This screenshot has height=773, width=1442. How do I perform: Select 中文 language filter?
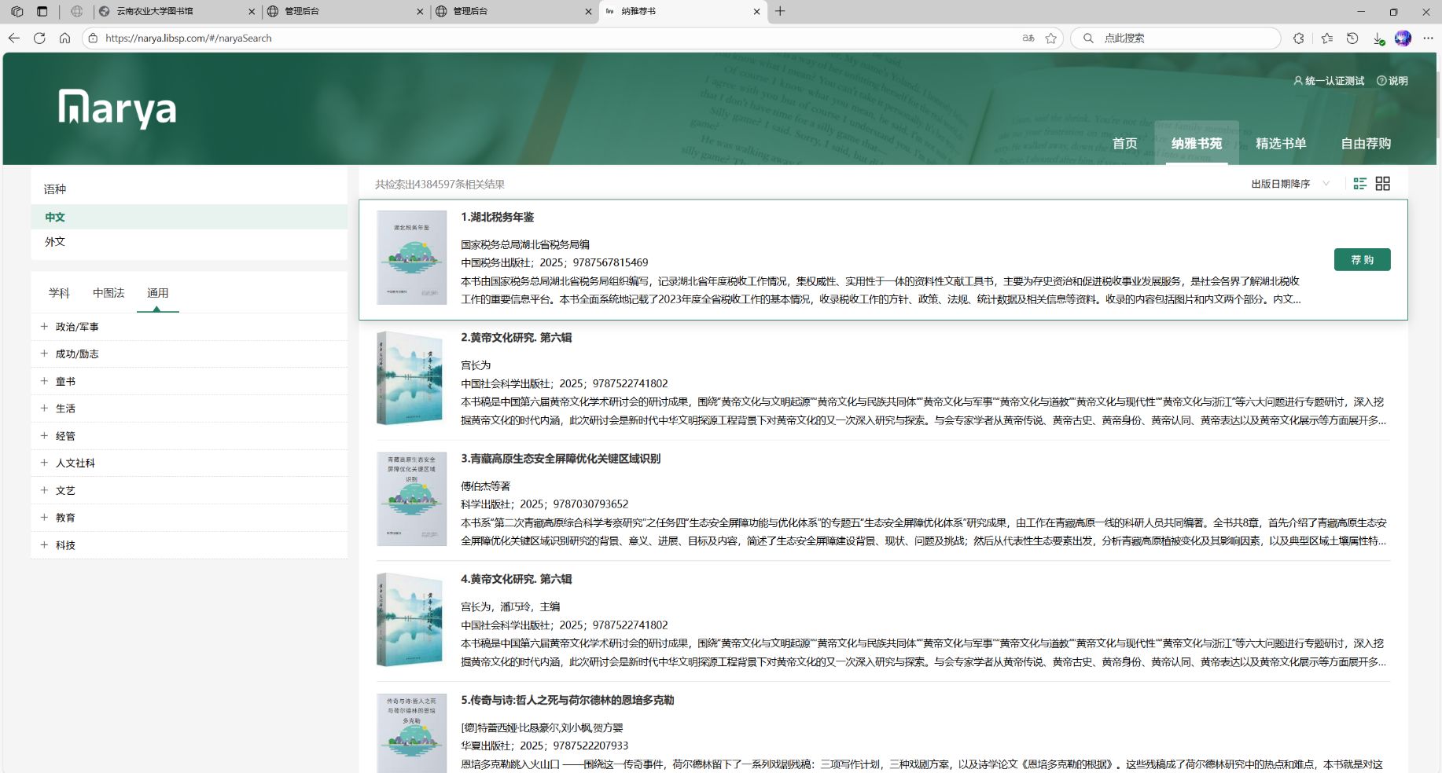point(55,218)
